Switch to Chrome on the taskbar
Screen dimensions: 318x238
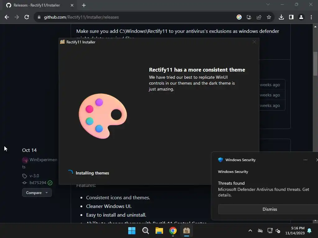173,231
